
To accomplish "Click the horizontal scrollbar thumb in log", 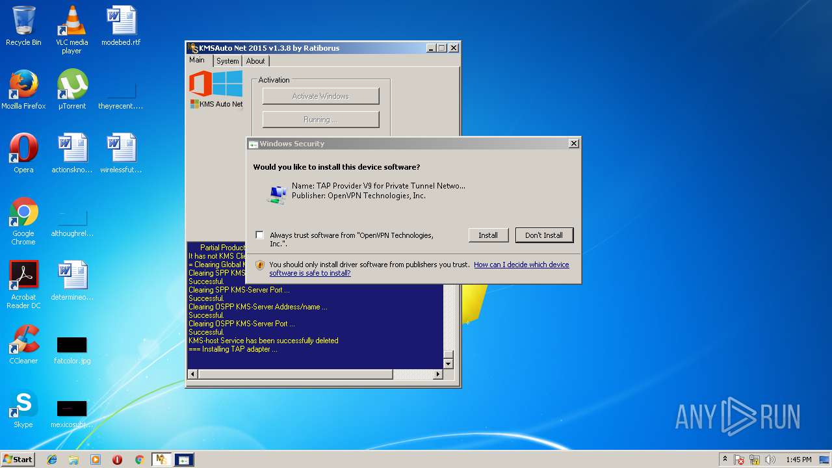I will point(295,374).
